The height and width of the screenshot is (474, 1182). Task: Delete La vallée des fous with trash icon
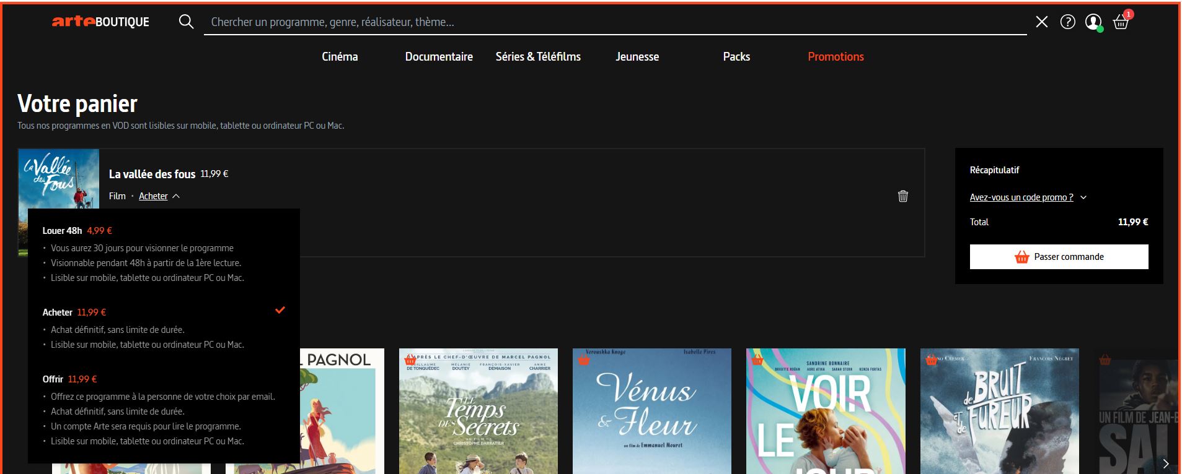(903, 196)
